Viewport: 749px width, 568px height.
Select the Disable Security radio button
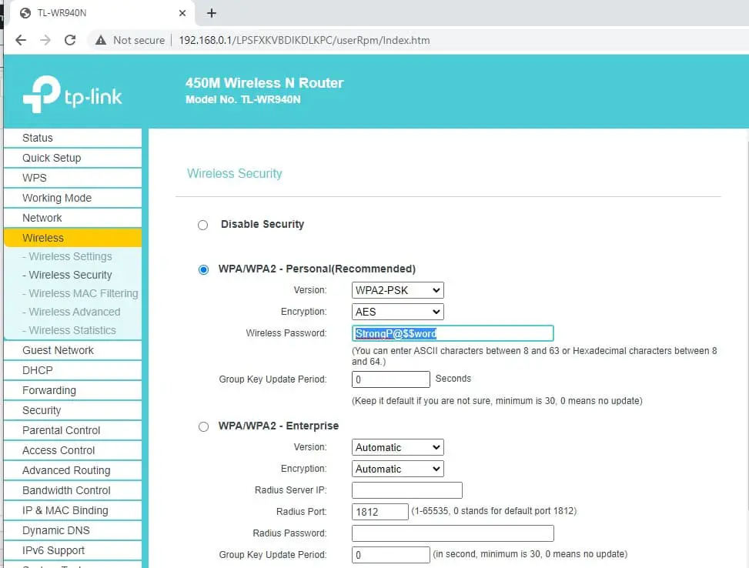[203, 225]
